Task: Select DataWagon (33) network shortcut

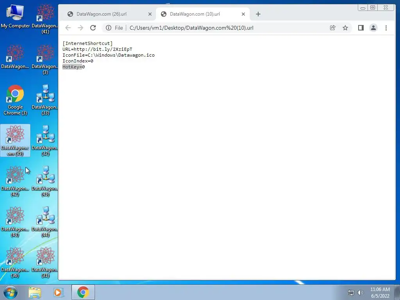Action: (45, 100)
